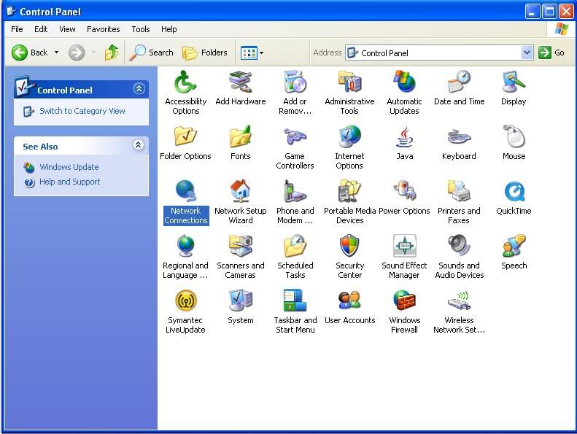Expand the Address bar dropdown
This screenshot has width=577, height=434.
click(x=527, y=53)
